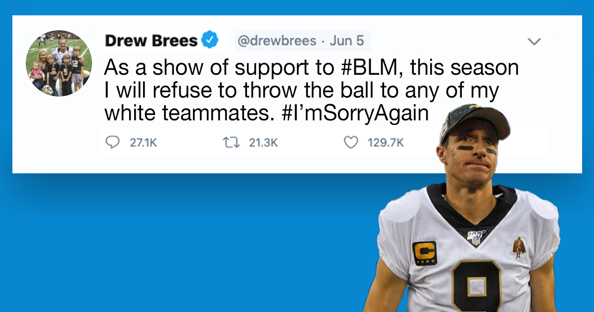Click the reply speech bubble icon

113,143
